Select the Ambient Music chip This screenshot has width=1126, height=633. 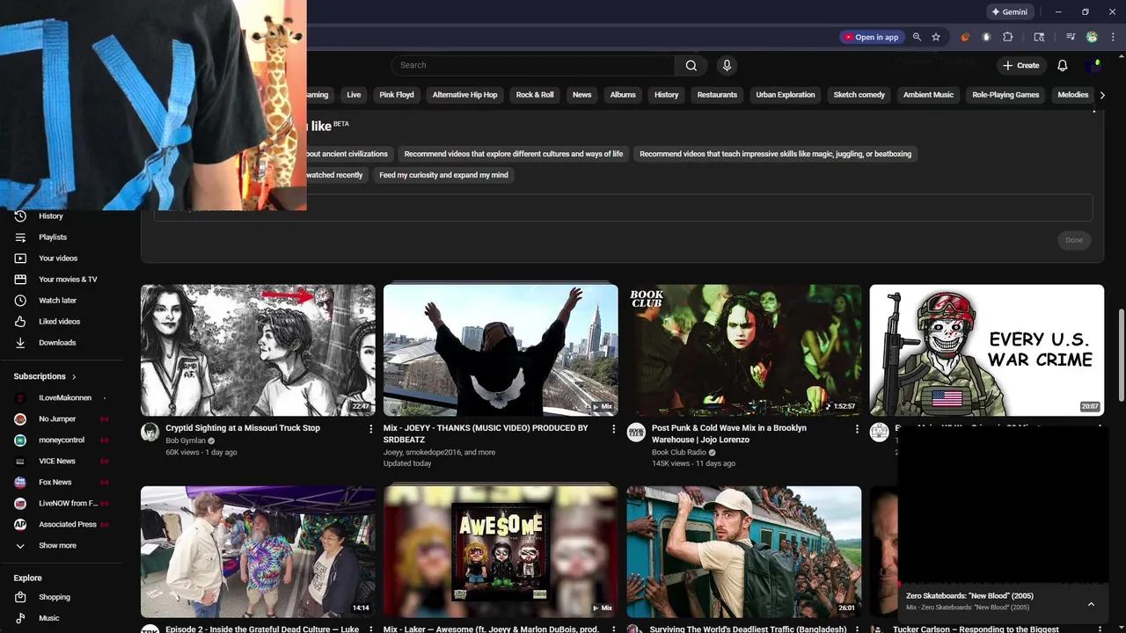click(928, 95)
